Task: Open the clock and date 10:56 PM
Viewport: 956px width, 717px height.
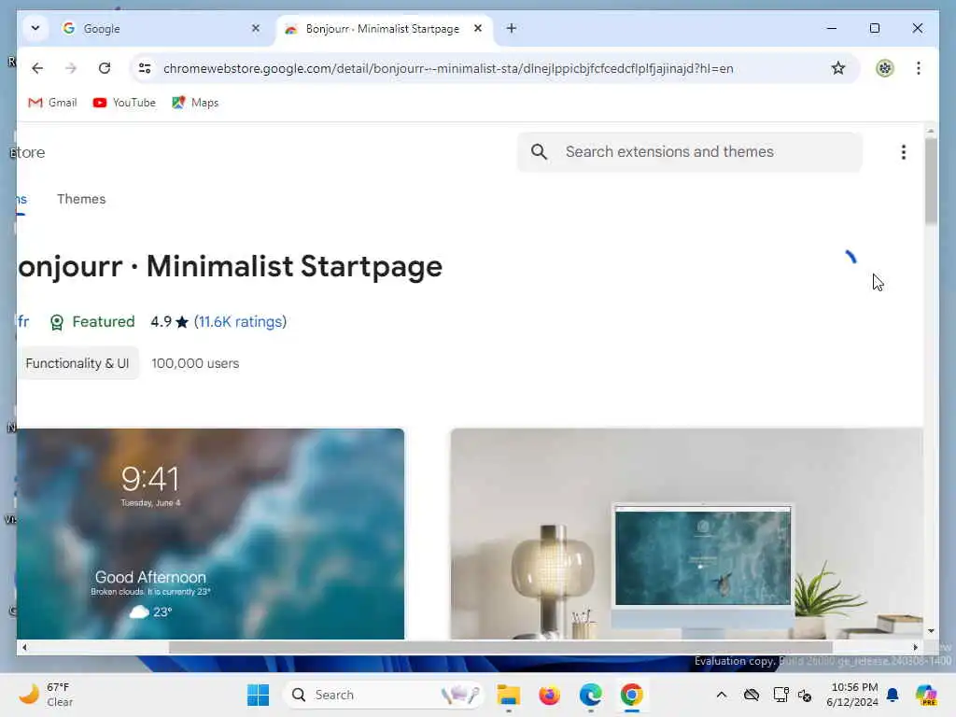Action: click(x=852, y=695)
